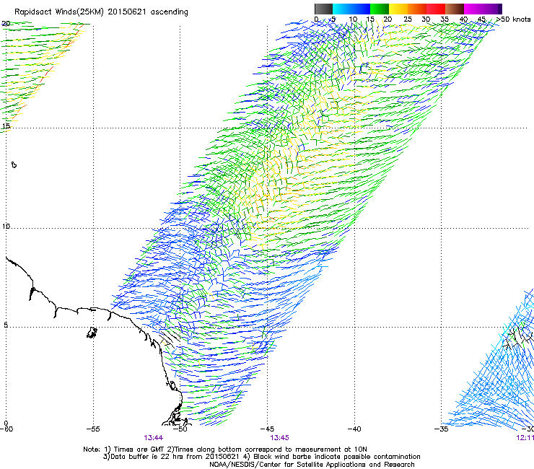This screenshot has width=534, height=469.
Task: Click the latitude label '10' on the left axis
Action: [6, 227]
